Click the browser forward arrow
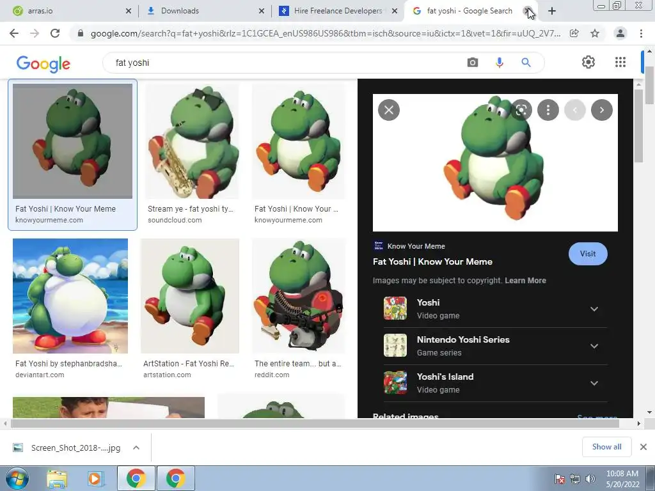 (35, 33)
